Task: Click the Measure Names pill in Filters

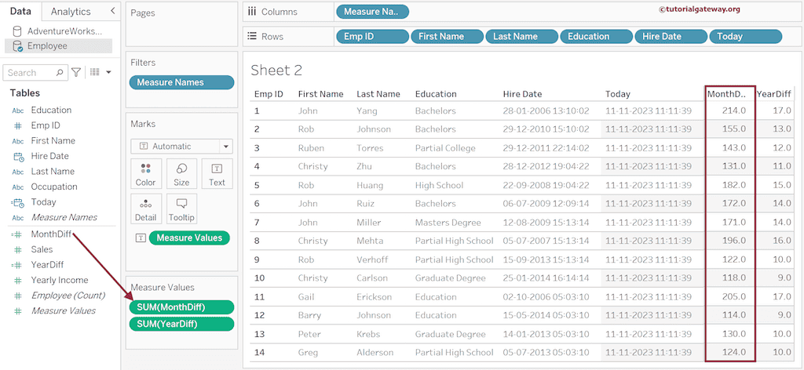Action: (181, 82)
